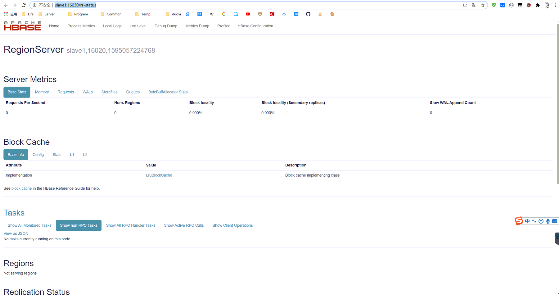
Task: Switch to the Block Cache Stats tab
Action: [x=57, y=155]
